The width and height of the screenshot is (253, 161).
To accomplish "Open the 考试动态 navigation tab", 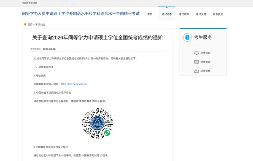I will coord(167,14).
